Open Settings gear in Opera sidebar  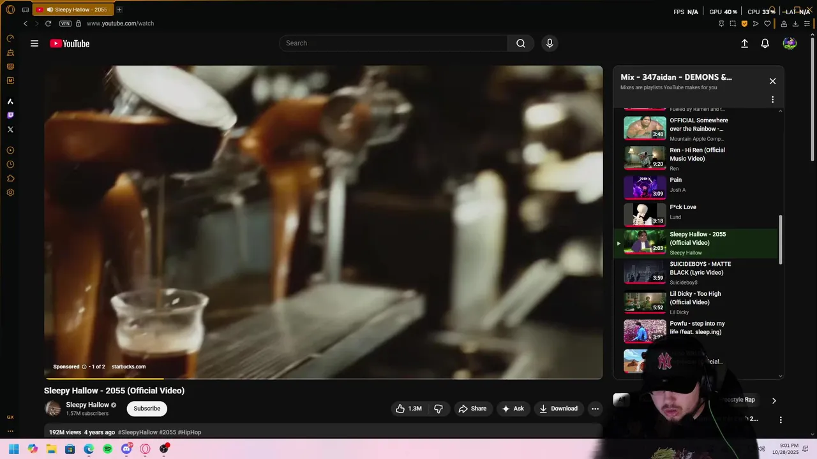pyautogui.click(x=10, y=193)
